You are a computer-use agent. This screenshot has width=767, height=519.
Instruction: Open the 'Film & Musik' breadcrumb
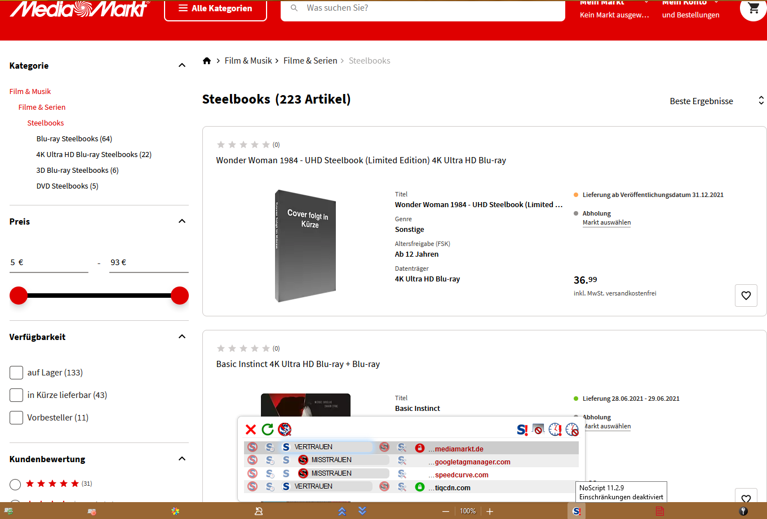pos(249,61)
